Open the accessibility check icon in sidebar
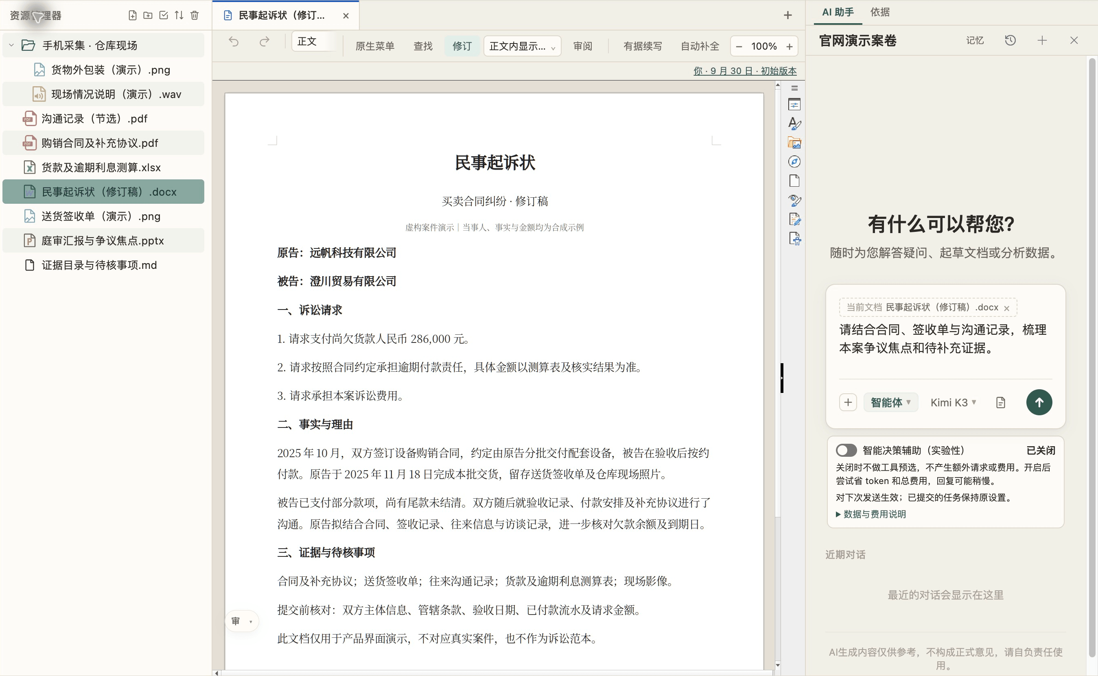 (x=794, y=239)
